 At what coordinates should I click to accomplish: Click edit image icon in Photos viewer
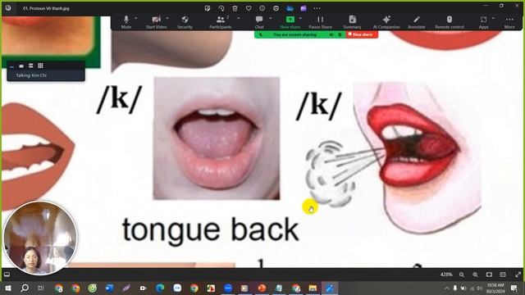(x=208, y=8)
